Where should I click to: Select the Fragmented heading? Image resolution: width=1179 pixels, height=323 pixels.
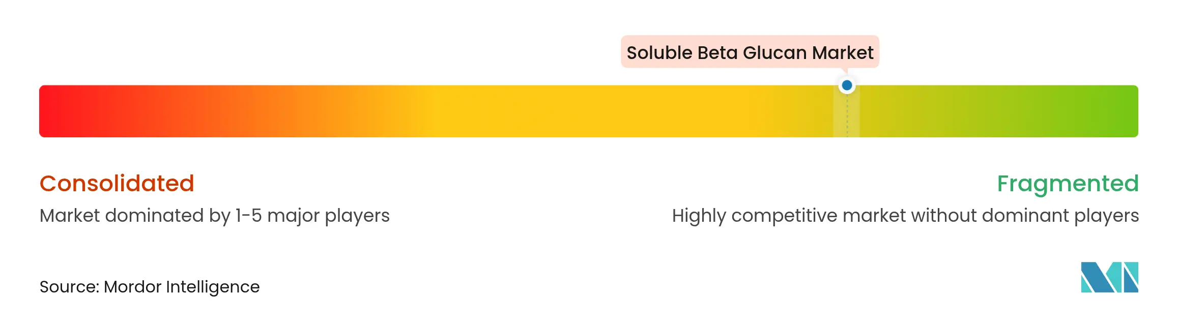tap(1067, 183)
